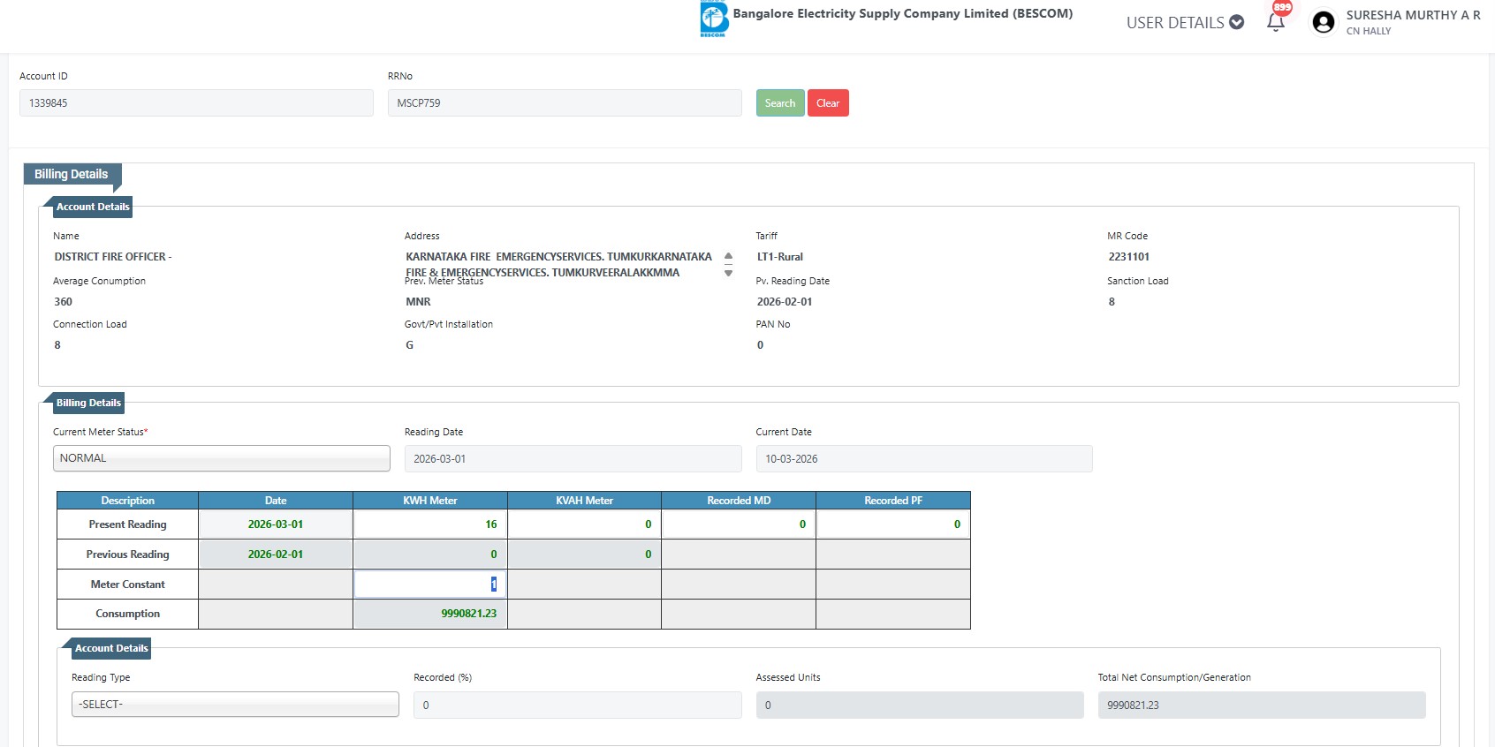The width and height of the screenshot is (1495, 747).
Task: Click the user profile avatar icon
Action: tap(1323, 22)
